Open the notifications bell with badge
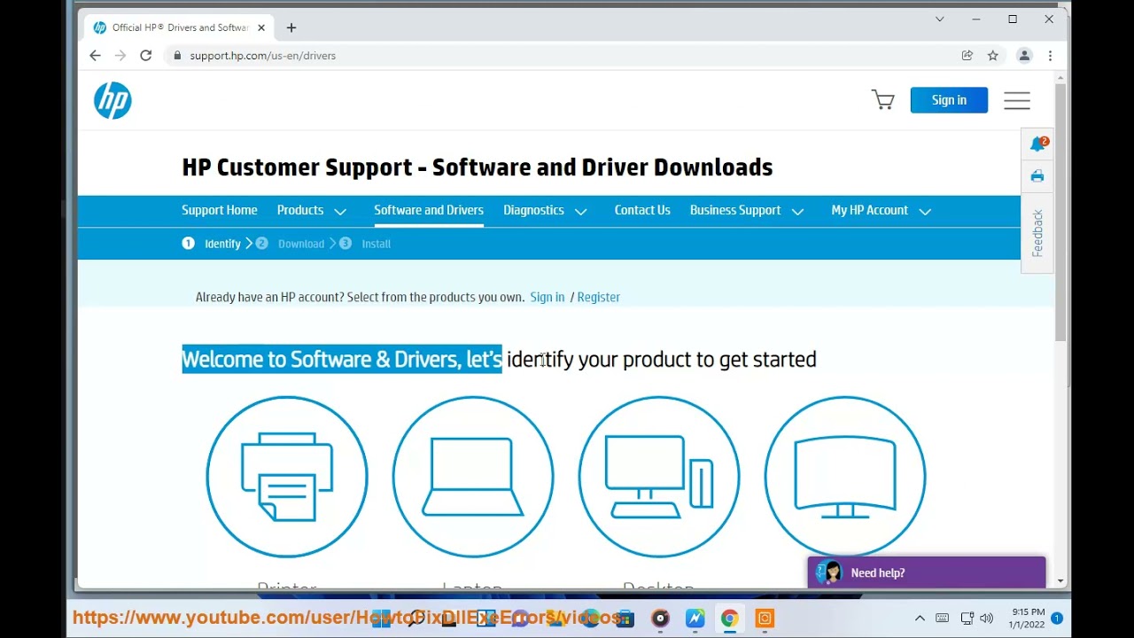 (x=1038, y=144)
